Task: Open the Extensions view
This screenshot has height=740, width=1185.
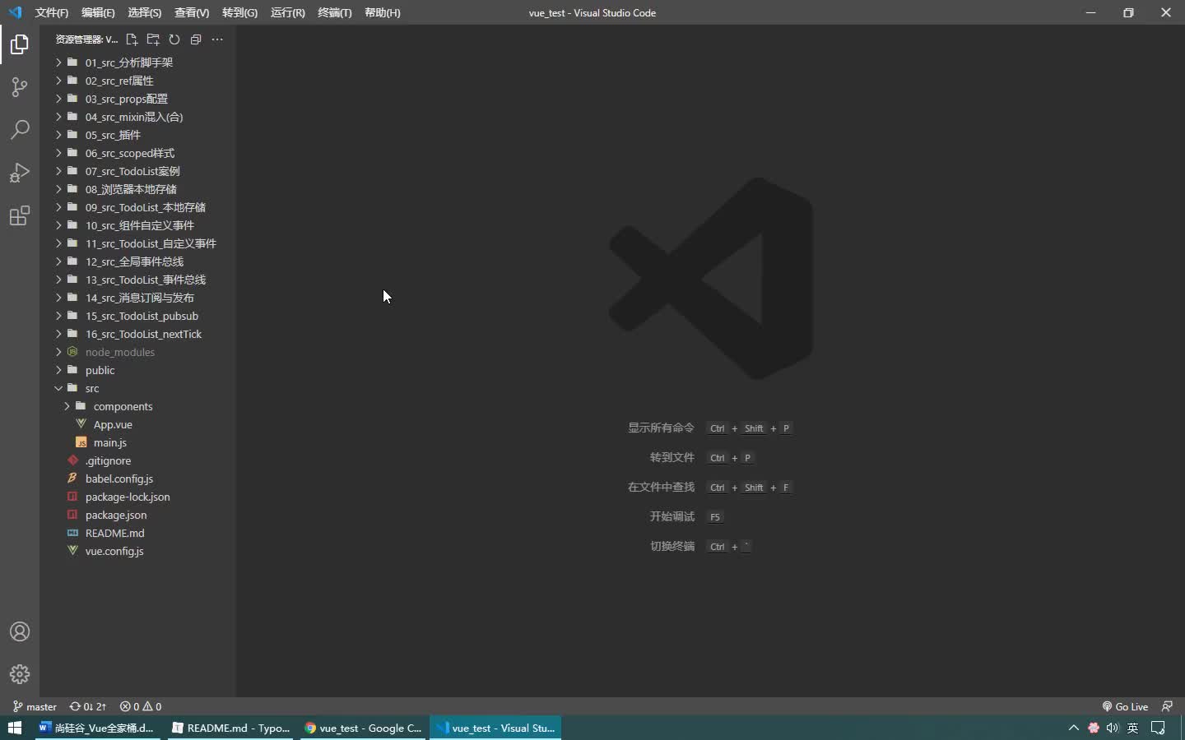Action: (x=20, y=215)
